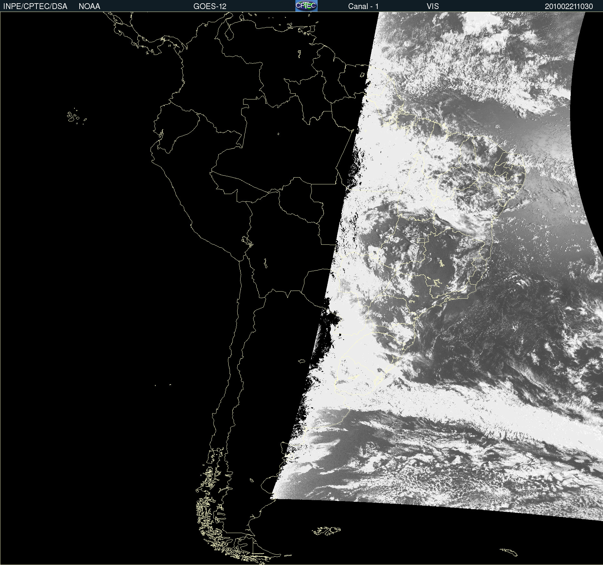Click the INPE/CPTEC/DSA header text
Screen dimensions: 603x565
click(x=35, y=6)
